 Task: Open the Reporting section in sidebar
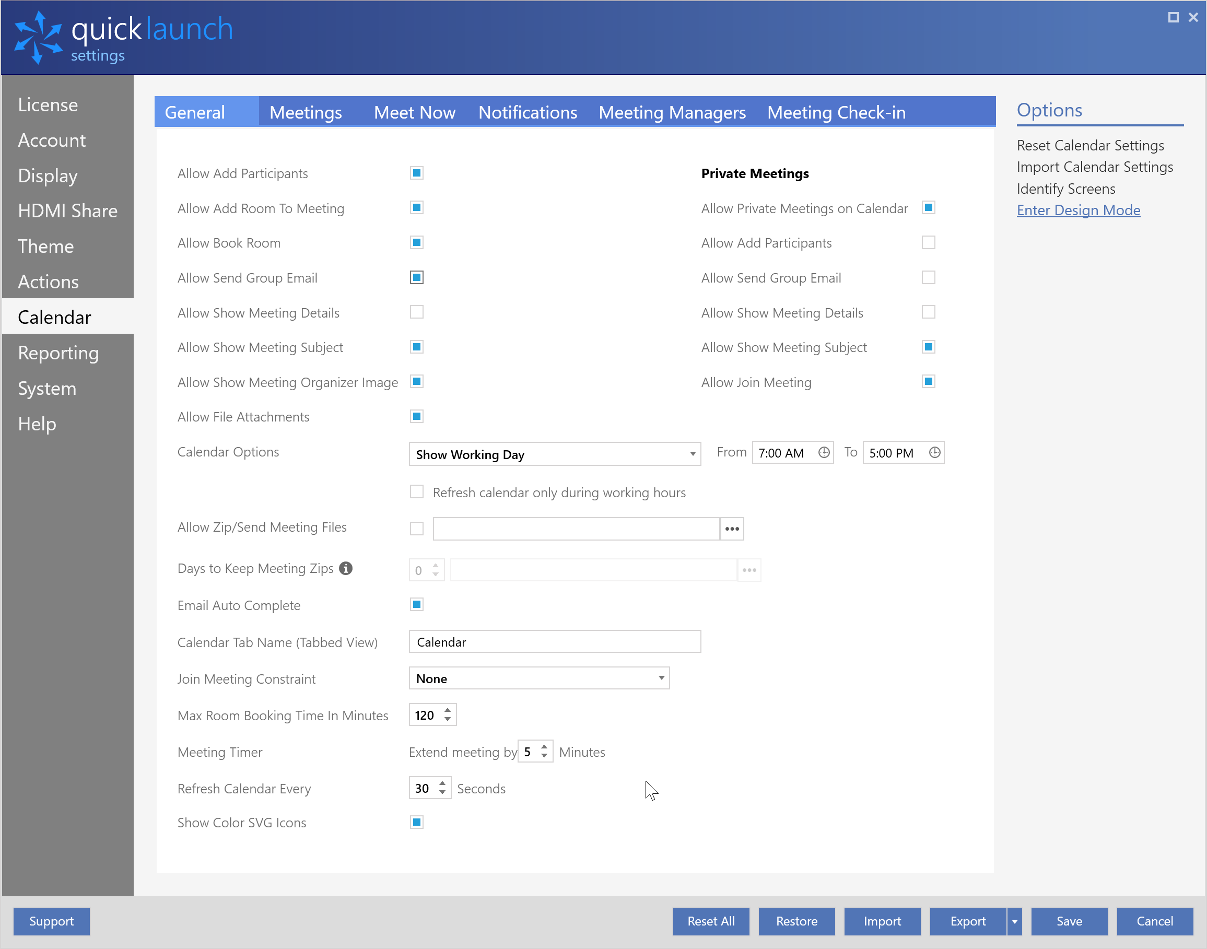(x=58, y=353)
